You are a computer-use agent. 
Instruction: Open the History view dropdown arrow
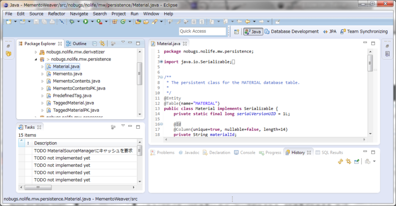374,161
